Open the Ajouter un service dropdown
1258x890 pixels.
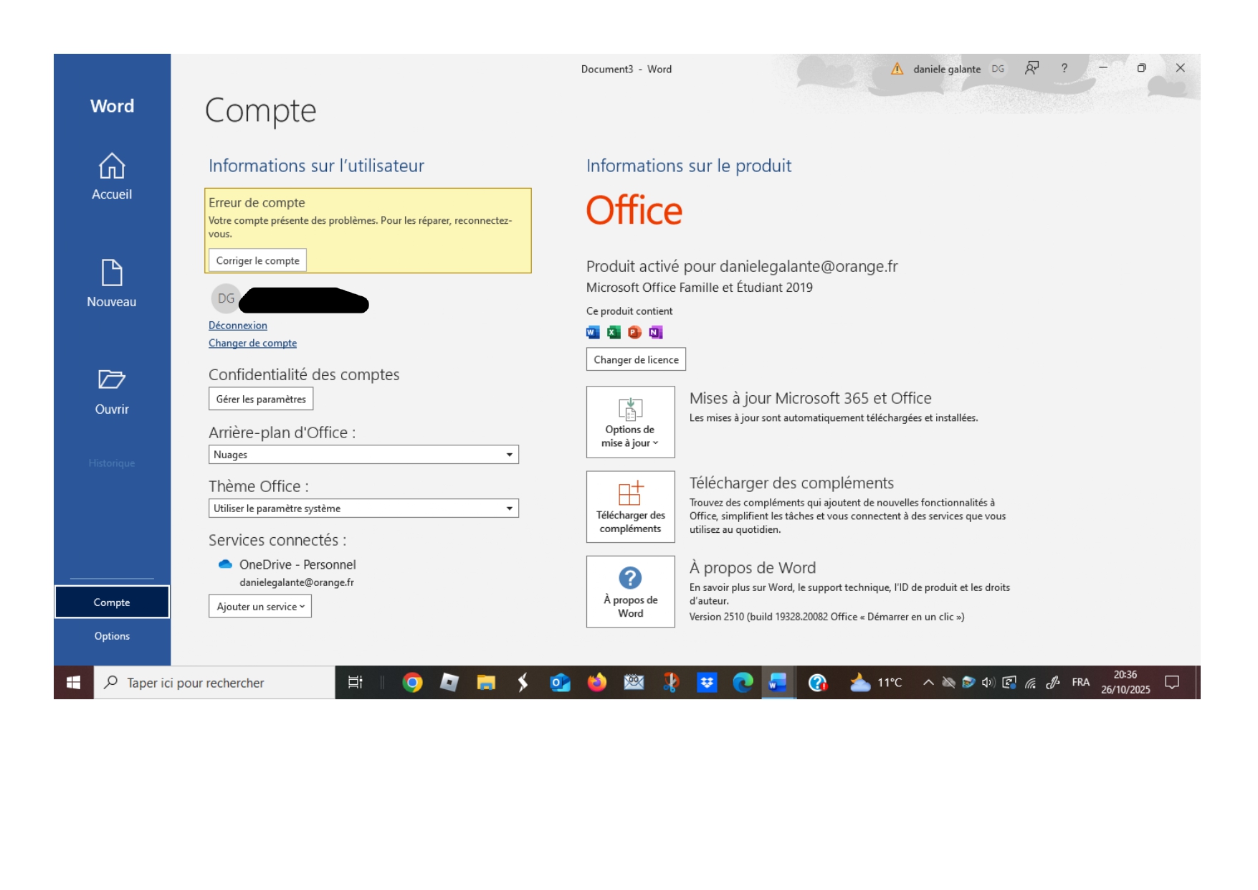coord(260,607)
